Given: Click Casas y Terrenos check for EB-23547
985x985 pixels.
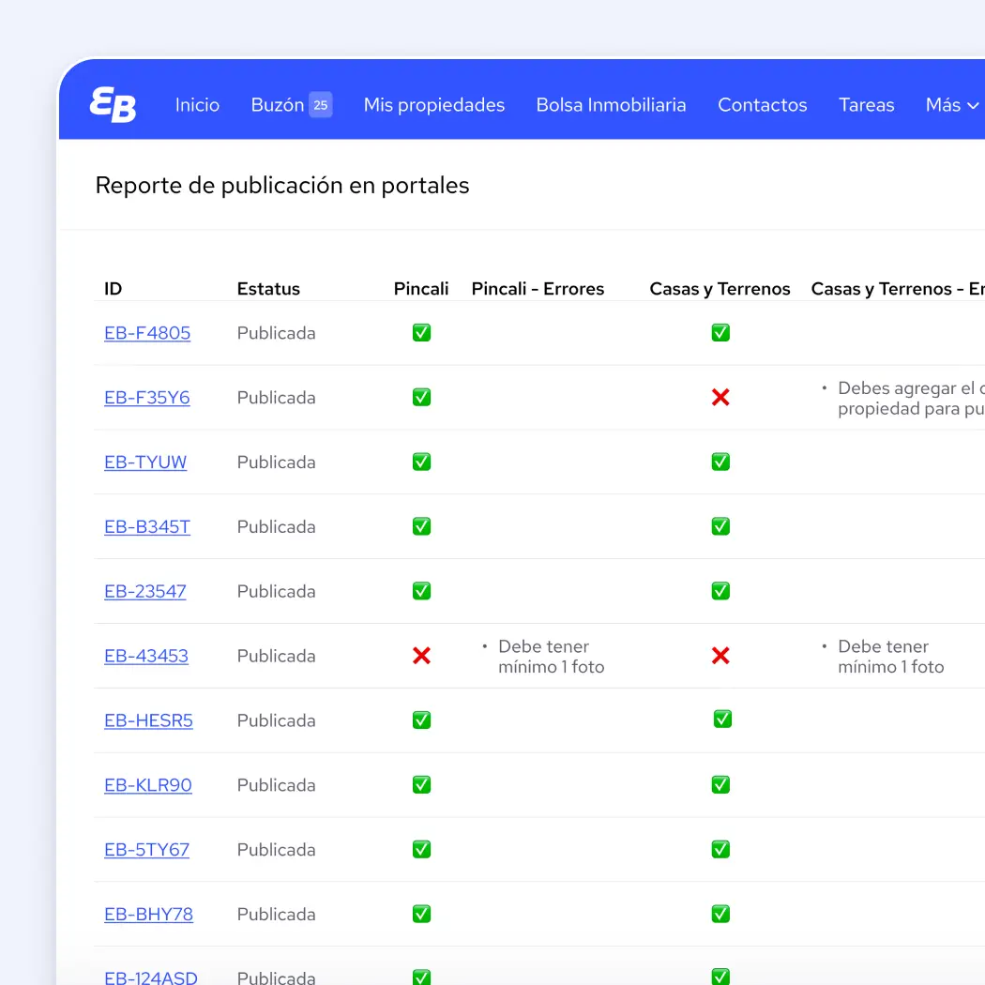Looking at the screenshot, I should 720,591.
